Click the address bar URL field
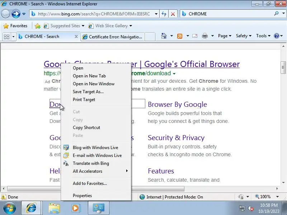The height and width of the screenshot is (215, 287). point(93,14)
